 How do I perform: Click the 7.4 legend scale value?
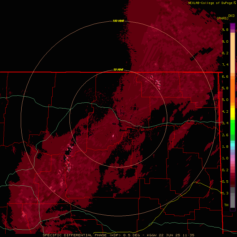225,65
